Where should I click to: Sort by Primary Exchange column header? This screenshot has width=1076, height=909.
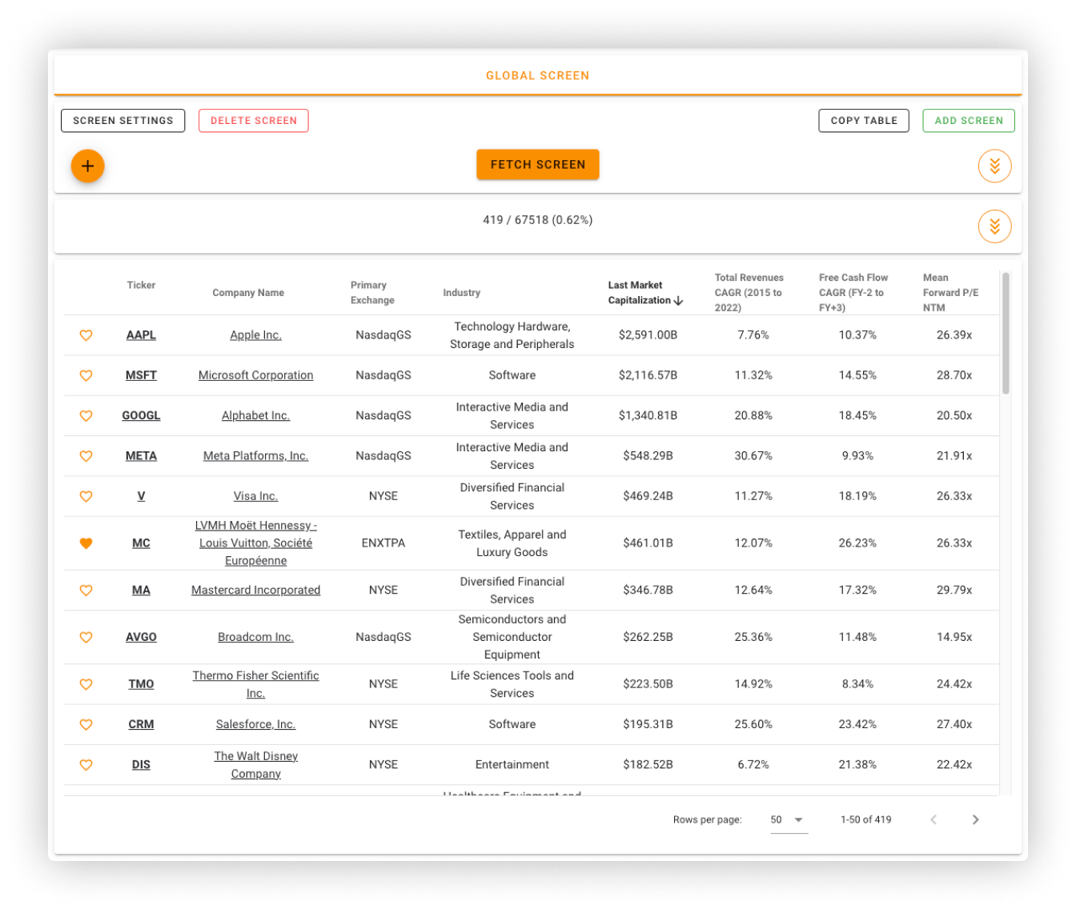point(372,293)
